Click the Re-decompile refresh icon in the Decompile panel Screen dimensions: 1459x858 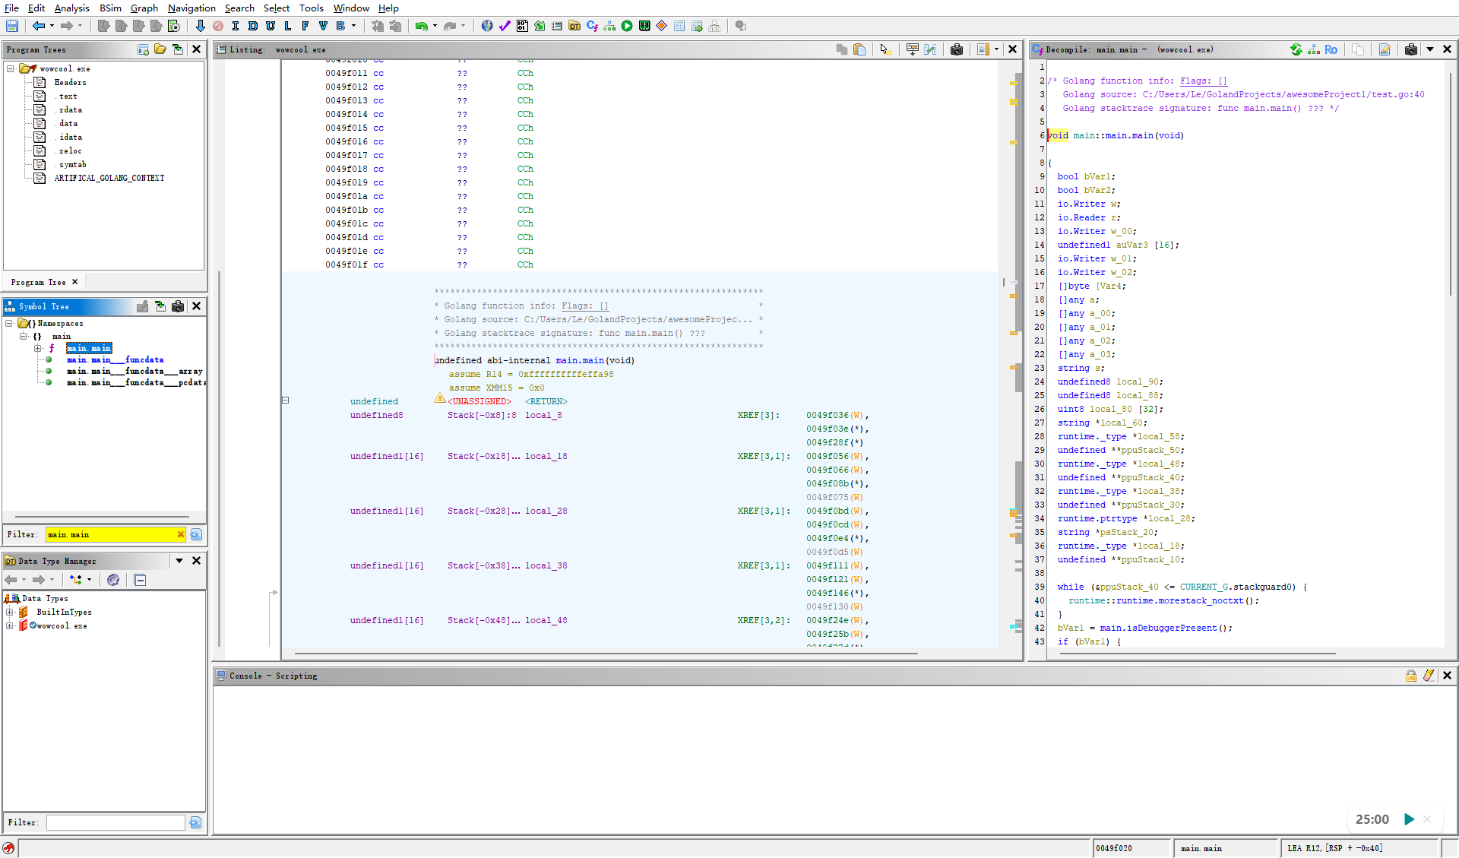click(x=1296, y=49)
